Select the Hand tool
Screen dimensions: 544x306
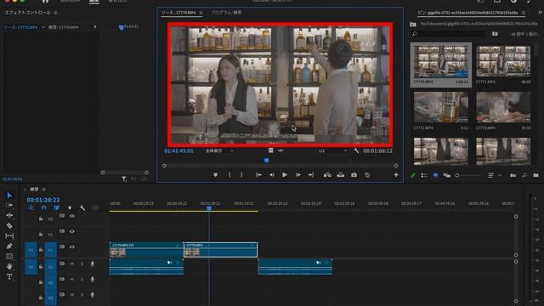[9, 266]
